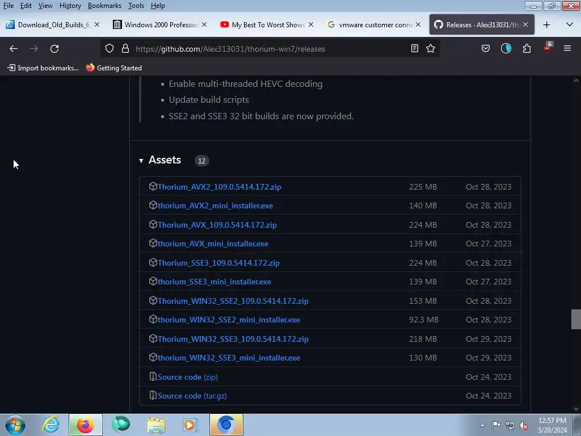
Task: Click the Import bookmarks toolbar item
Action: 43,68
